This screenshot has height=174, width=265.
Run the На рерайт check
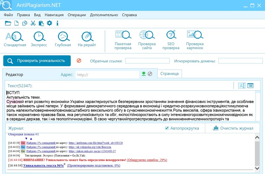click(x=87, y=39)
